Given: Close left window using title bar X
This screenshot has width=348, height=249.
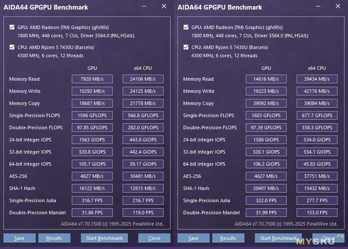Looking at the screenshot, I should point(164,7).
